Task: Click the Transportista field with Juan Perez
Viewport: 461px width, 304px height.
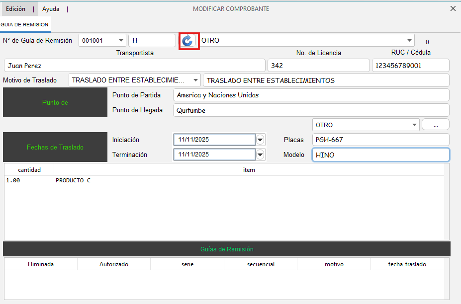Action: pyautogui.click(x=134, y=66)
